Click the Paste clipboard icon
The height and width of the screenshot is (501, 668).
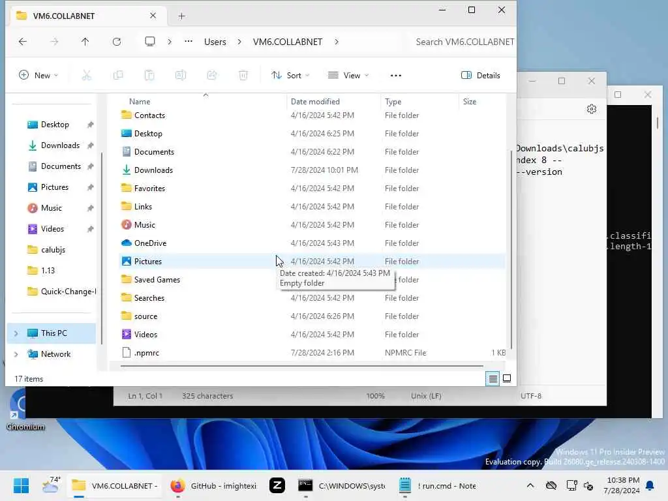point(149,76)
